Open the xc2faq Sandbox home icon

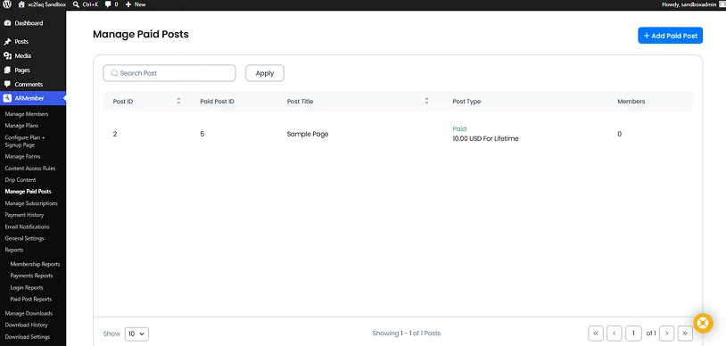(21, 4)
